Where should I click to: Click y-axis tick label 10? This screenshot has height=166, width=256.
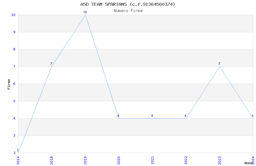13,15
